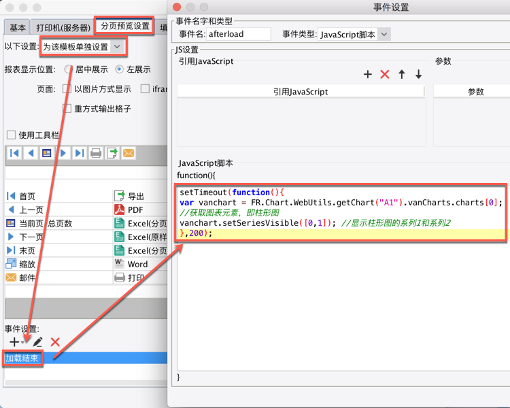The width and height of the screenshot is (510, 408).
Task: Close the 事件设置 dialog
Action: tap(177, 7)
